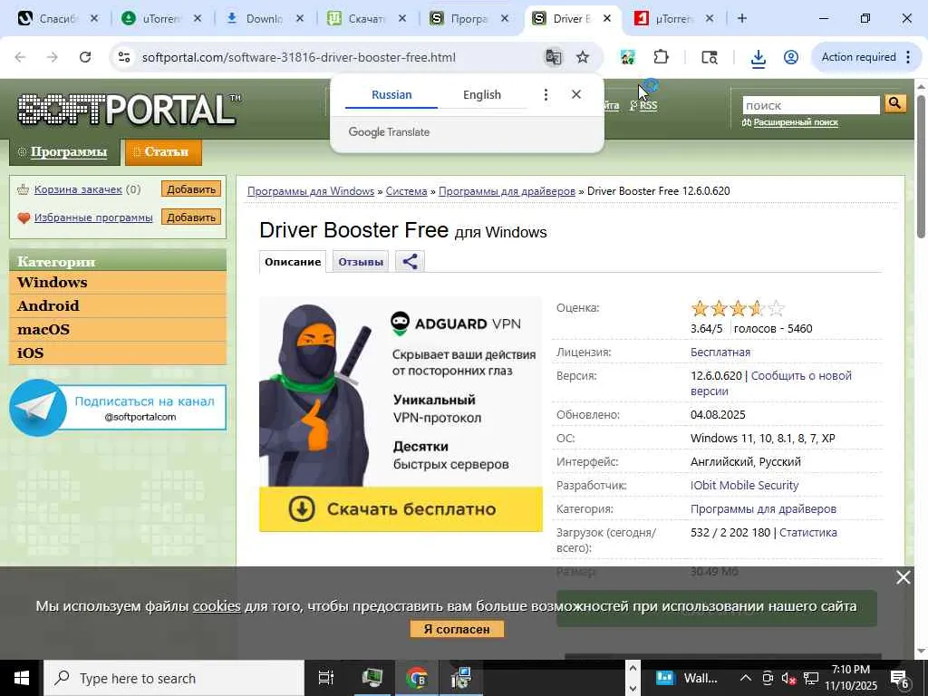Image resolution: width=928 pixels, height=696 pixels.
Task: Click the Скачать бесплатно ad button
Action: [x=401, y=509]
